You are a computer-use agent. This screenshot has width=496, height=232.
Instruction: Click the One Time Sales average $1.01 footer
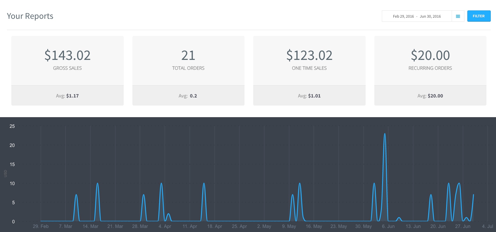(x=309, y=96)
